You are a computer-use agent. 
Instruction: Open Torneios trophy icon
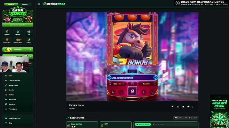tap(7, 33)
